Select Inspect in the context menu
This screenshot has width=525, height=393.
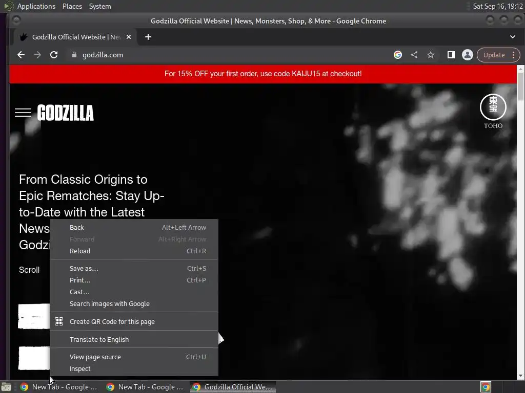134,368
